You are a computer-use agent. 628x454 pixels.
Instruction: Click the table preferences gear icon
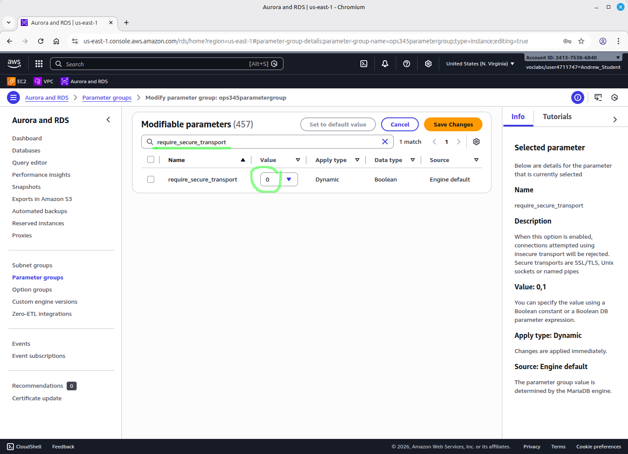tap(476, 142)
